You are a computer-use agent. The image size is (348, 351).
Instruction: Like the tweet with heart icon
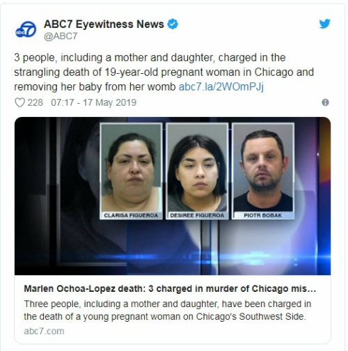coord(19,102)
